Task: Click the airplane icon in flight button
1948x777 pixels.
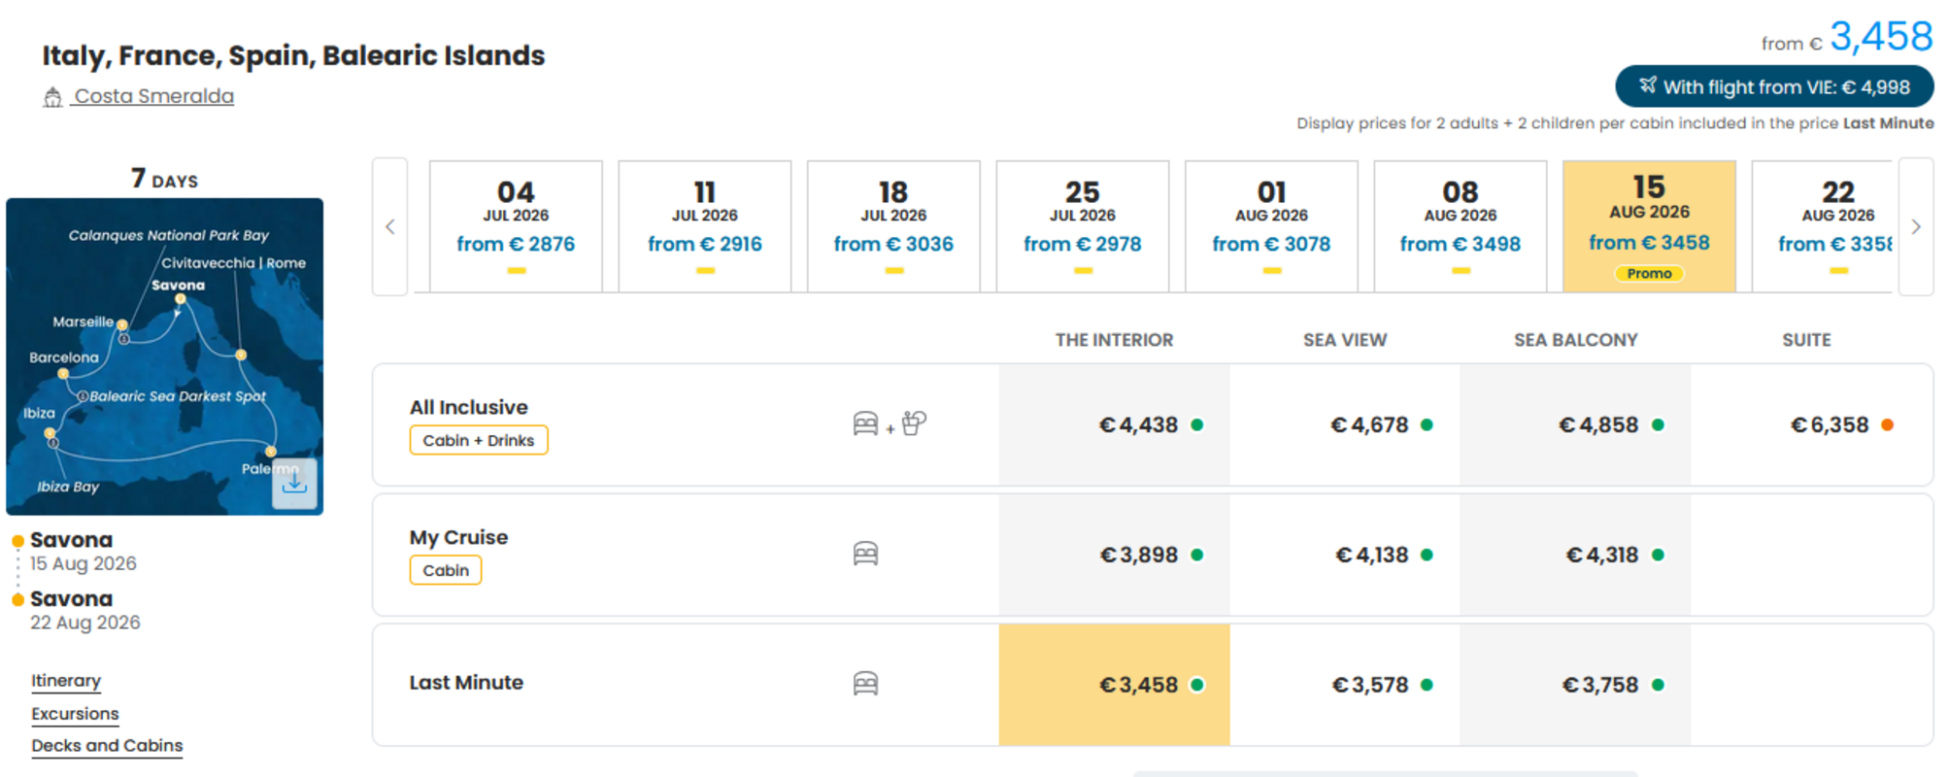Action: [1648, 85]
